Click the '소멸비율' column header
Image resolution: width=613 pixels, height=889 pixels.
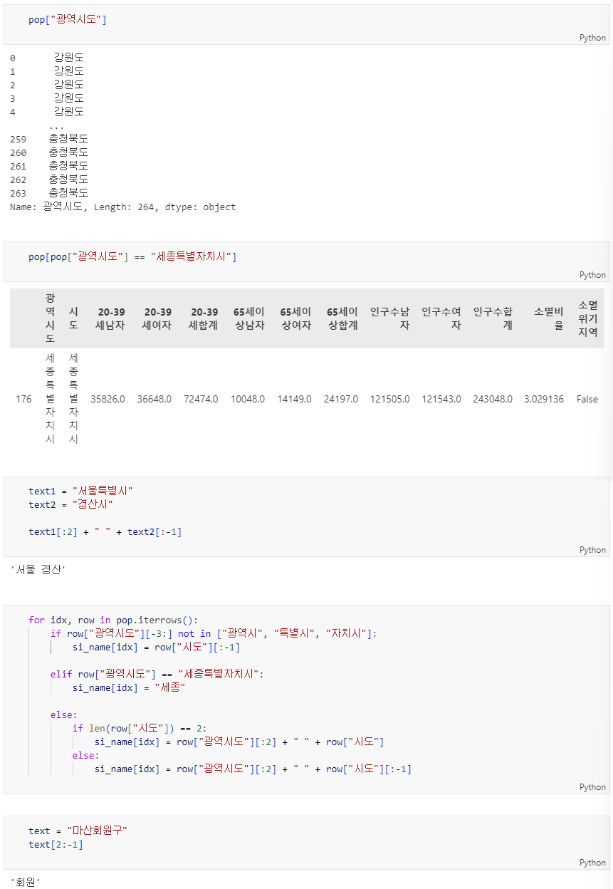[x=549, y=318]
